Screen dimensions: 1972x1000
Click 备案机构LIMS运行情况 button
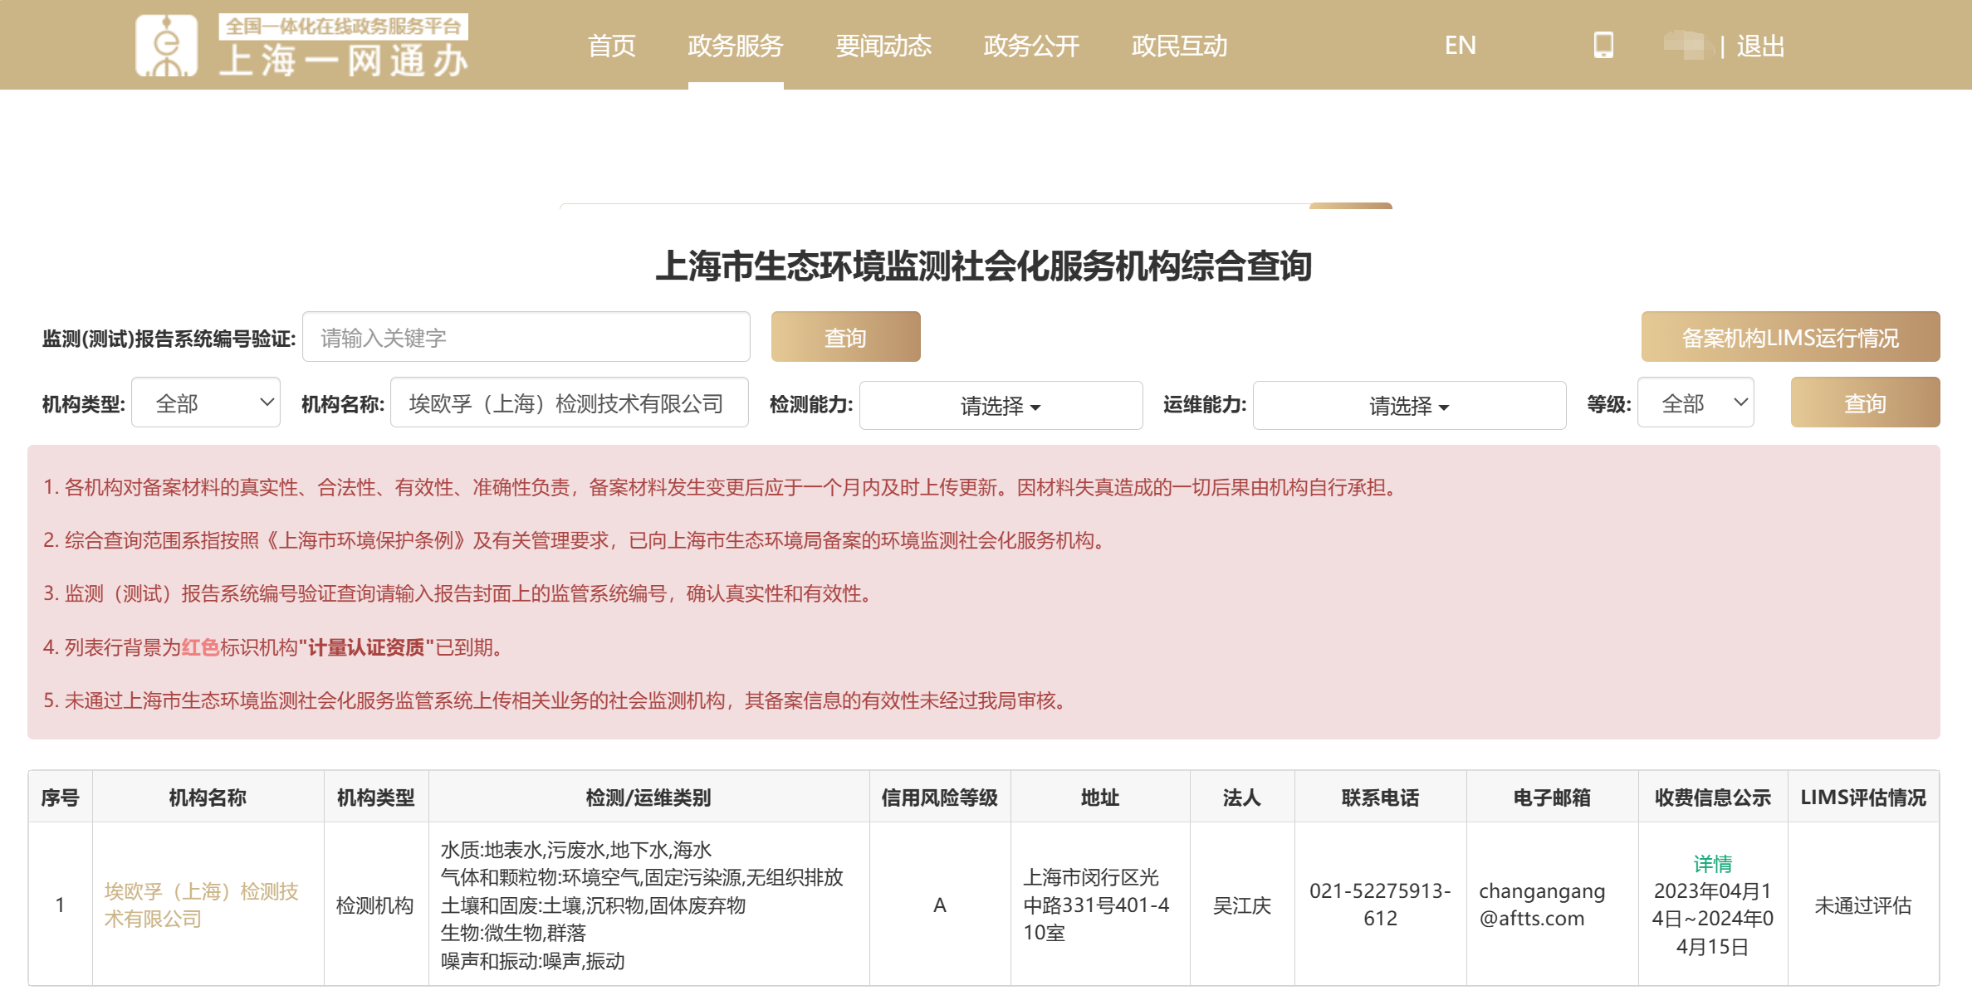click(1789, 338)
